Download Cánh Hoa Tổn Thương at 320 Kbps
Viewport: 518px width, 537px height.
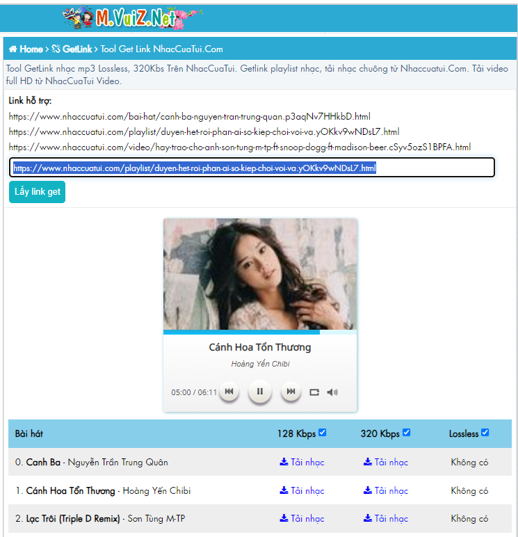pyautogui.click(x=386, y=490)
